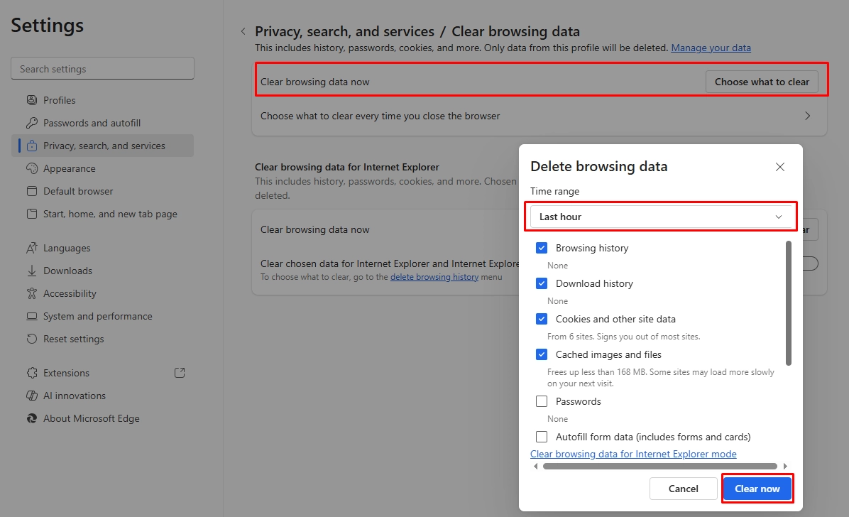Image resolution: width=849 pixels, height=517 pixels.
Task: Uncheck Cookies and other site data
Action: click(542, 319)
